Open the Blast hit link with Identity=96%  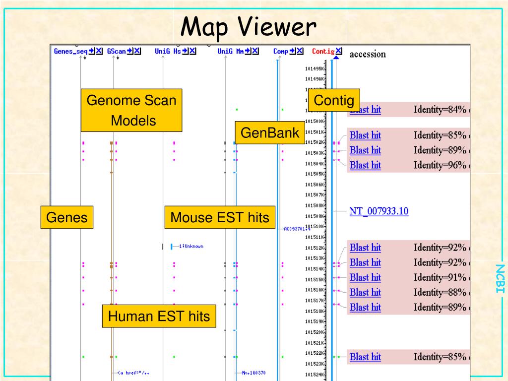click(365, 165)
